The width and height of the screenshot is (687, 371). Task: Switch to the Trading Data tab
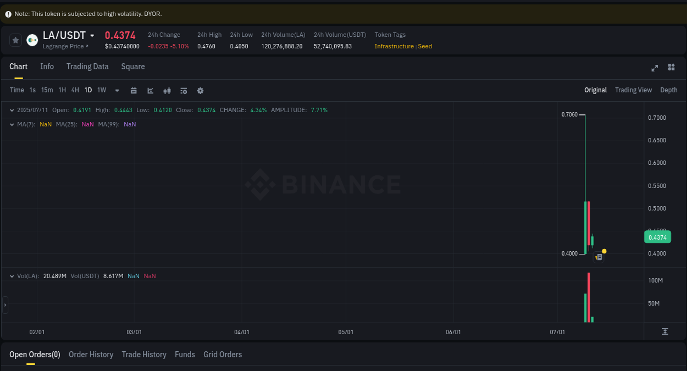87,67
